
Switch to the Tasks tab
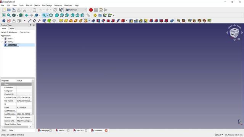(12, 29)
